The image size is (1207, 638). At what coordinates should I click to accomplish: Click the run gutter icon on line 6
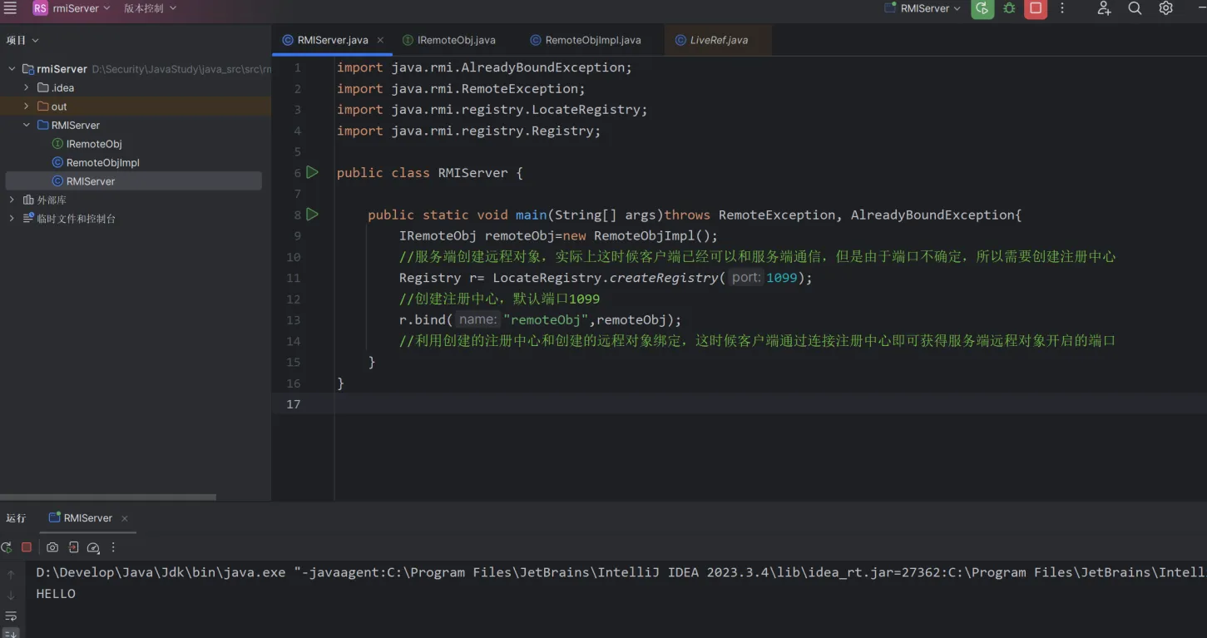(x=312, y=172)
